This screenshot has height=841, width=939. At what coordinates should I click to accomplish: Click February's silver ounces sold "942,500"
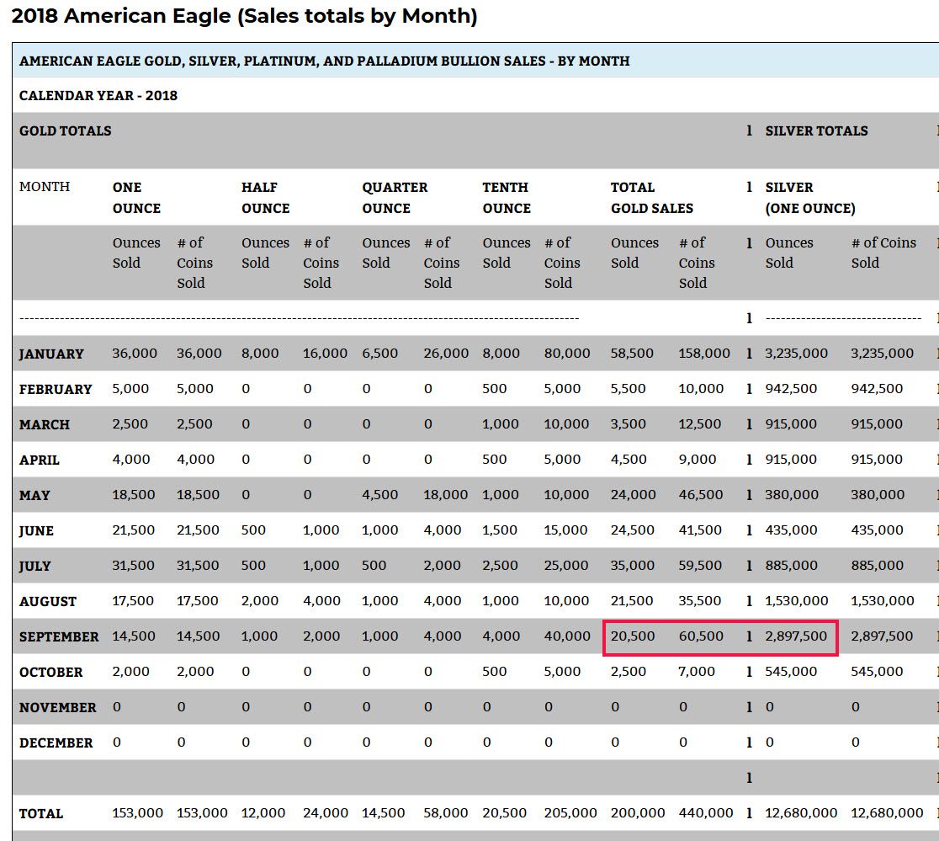point(790,389)
